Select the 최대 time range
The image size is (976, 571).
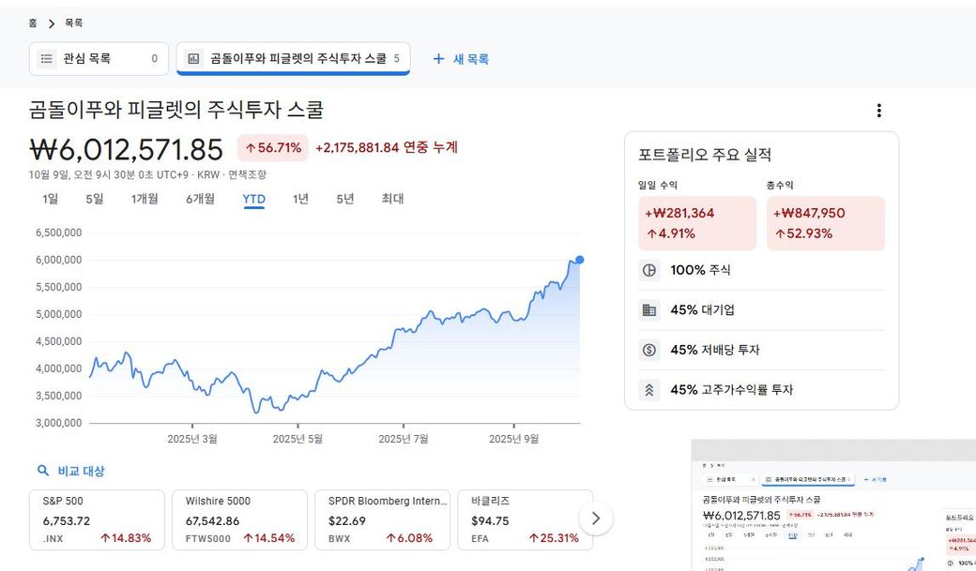click(392, 199)
